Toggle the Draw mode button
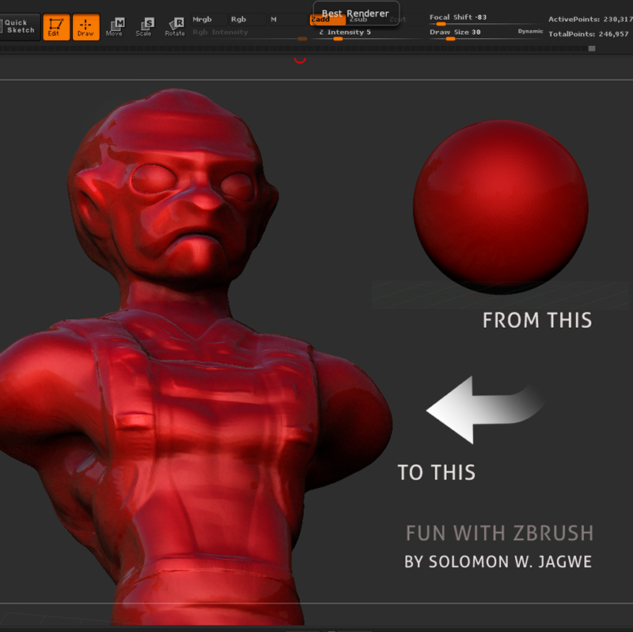633x632 pixels. [x=86, y=27]
